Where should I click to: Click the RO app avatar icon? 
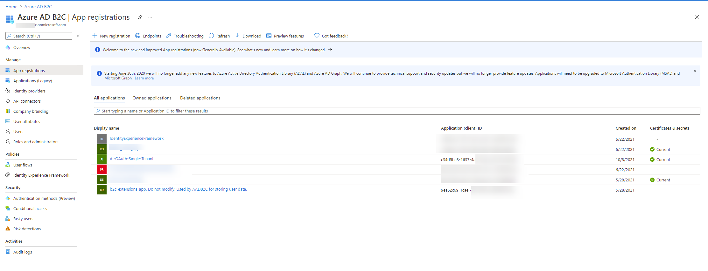102,149
